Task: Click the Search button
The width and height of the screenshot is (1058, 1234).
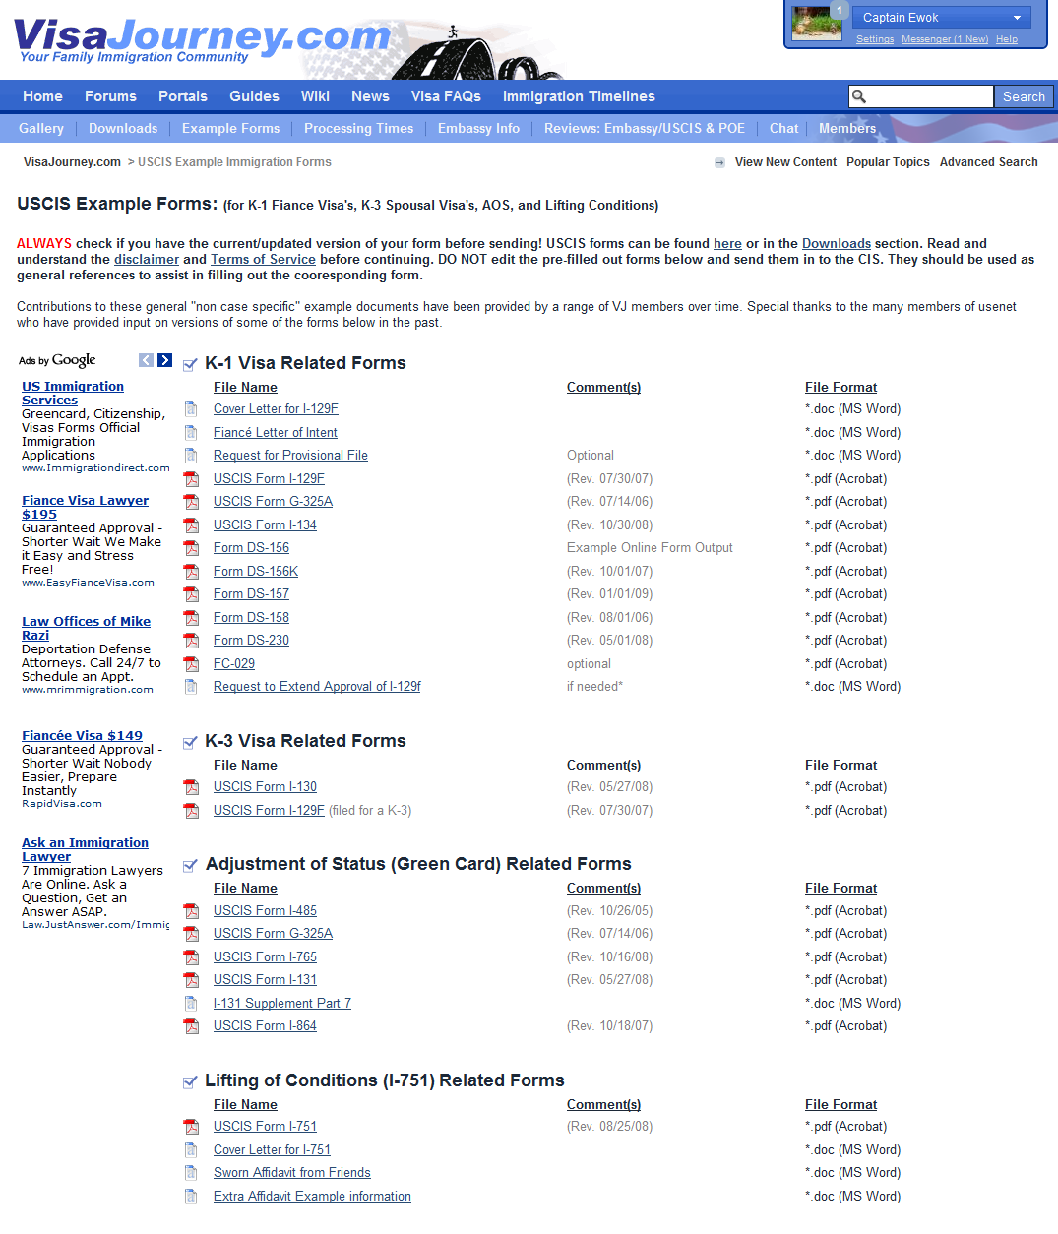Action: (1024, 96)
